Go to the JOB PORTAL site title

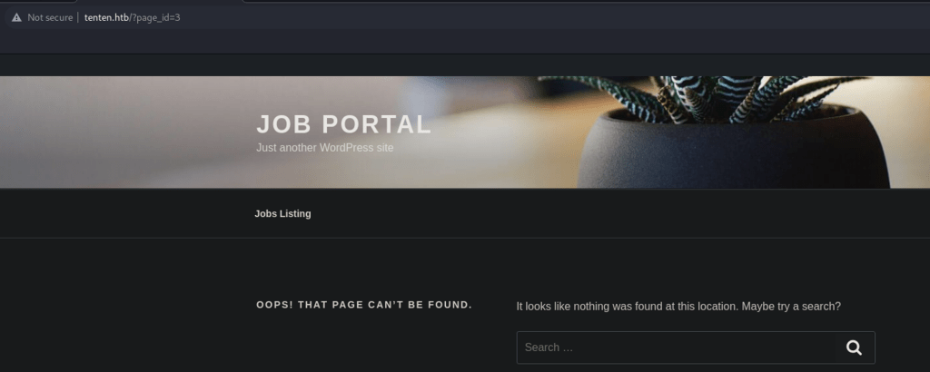343,124
